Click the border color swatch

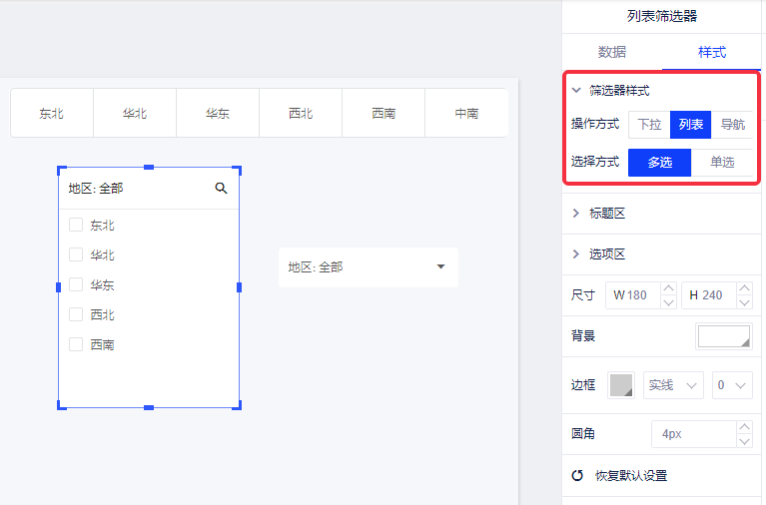click(x=621, y=385)
